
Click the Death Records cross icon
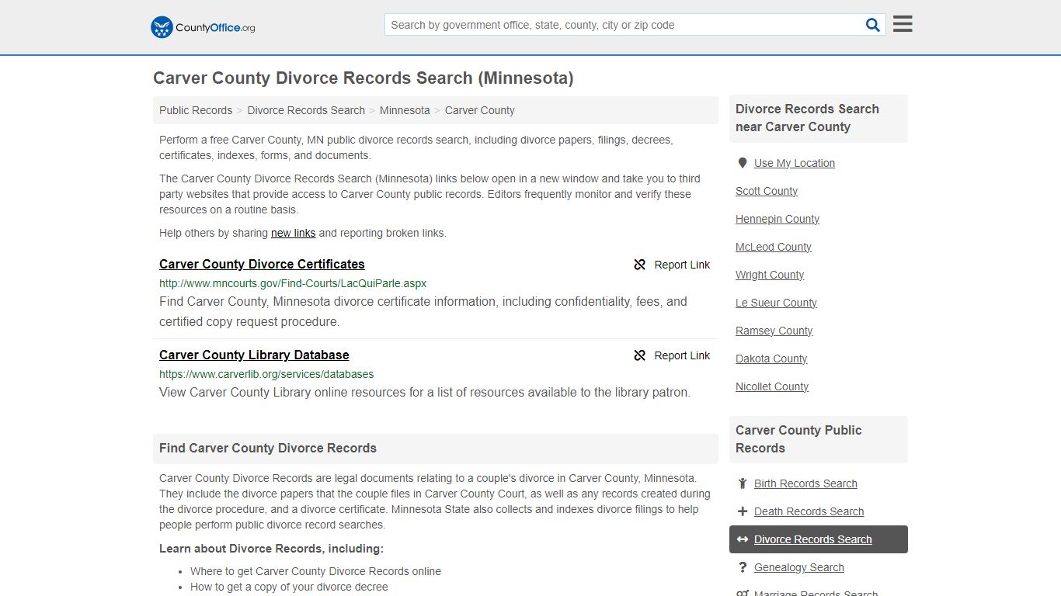743,511
